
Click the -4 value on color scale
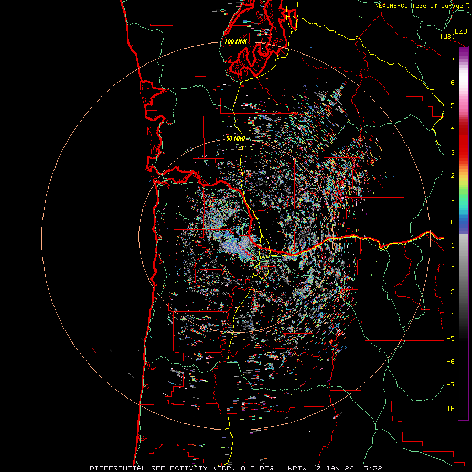click(x=450, y=315)
